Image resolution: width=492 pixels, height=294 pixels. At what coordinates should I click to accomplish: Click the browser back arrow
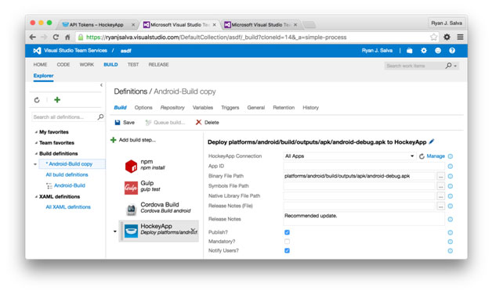[x=32, y=37]
